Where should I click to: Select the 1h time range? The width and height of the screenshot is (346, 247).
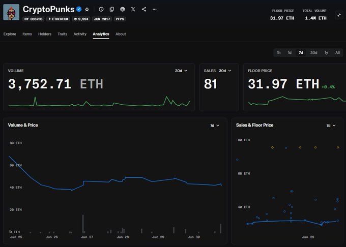pyautogui.click(x=279, y=53)
